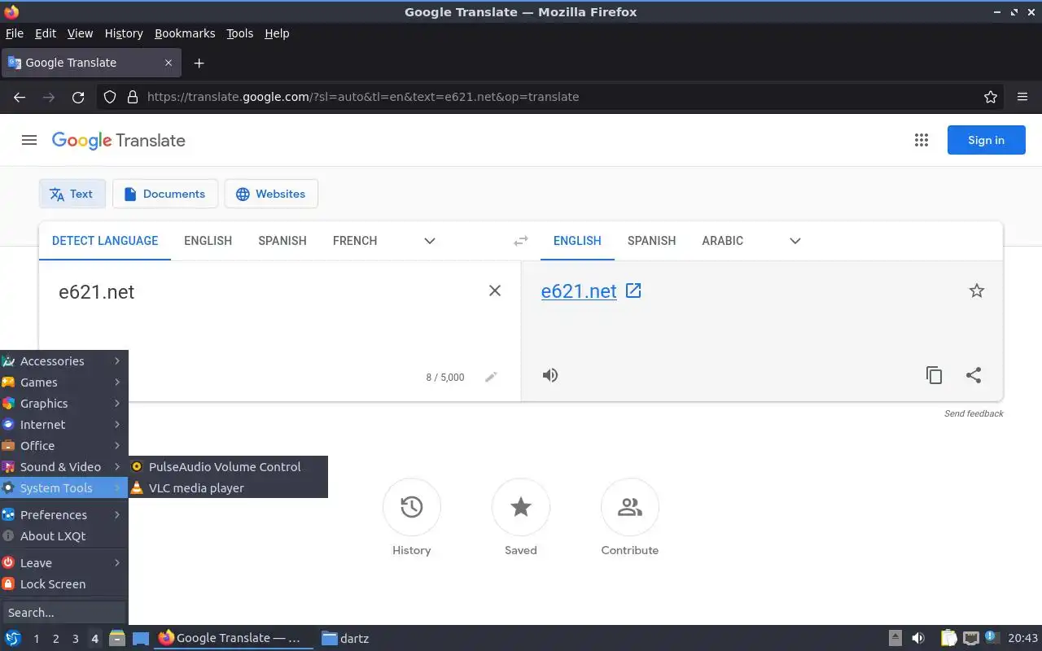Open the Sound & Video menu category
Image resolution: width=1042 pixels, height=651 pixels.
tap(63, 467)
